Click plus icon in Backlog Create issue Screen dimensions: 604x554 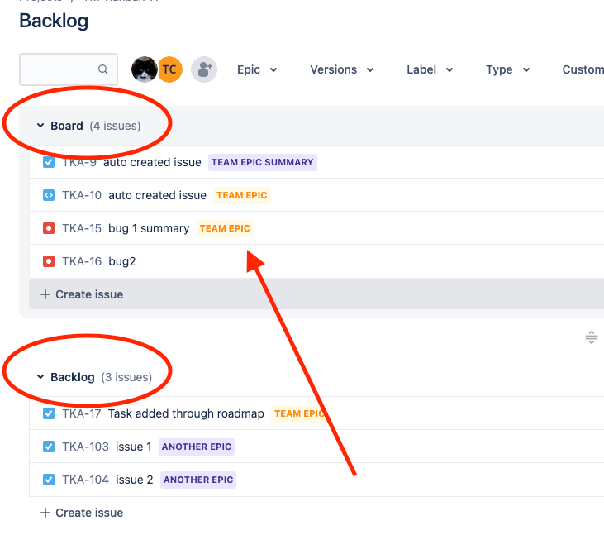tap(45, 513)
